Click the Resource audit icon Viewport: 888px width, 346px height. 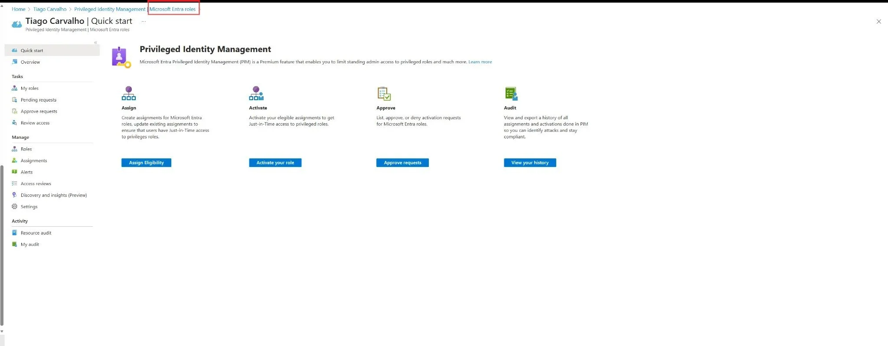tap(14, 232)
